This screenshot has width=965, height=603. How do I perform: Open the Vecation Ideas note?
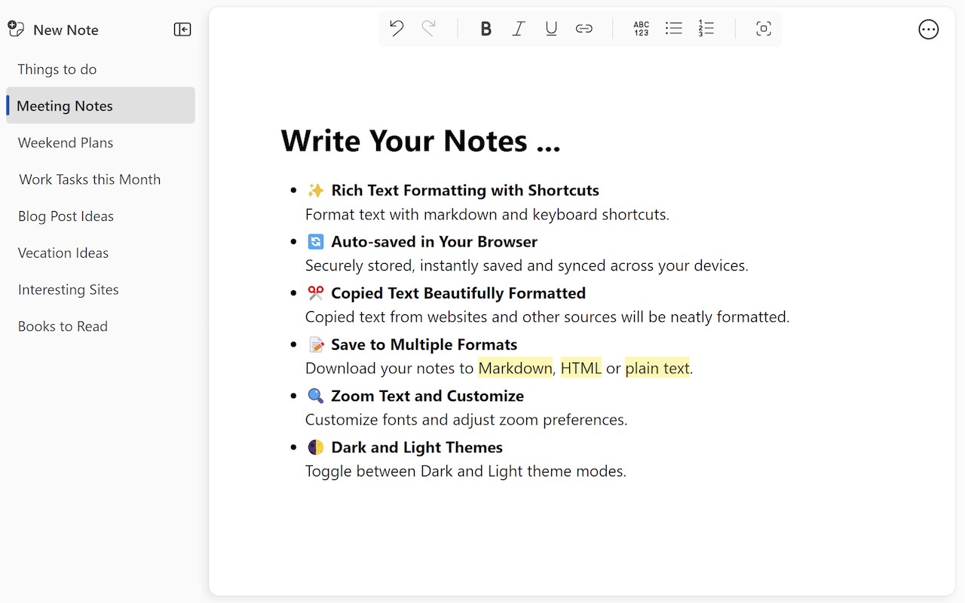coord(100,253)
